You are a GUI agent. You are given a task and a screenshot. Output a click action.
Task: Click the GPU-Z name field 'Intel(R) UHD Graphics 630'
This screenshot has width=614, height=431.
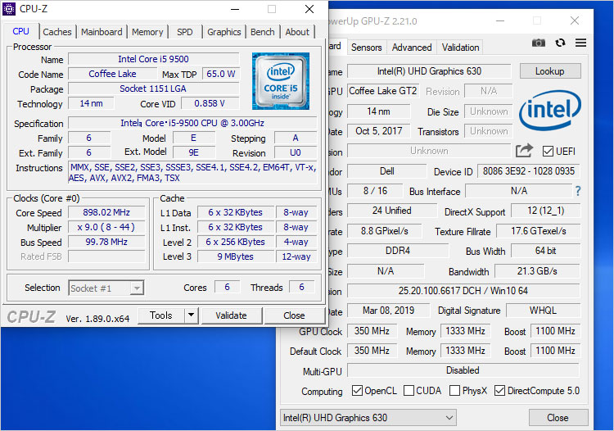click(x=429, y=71)
